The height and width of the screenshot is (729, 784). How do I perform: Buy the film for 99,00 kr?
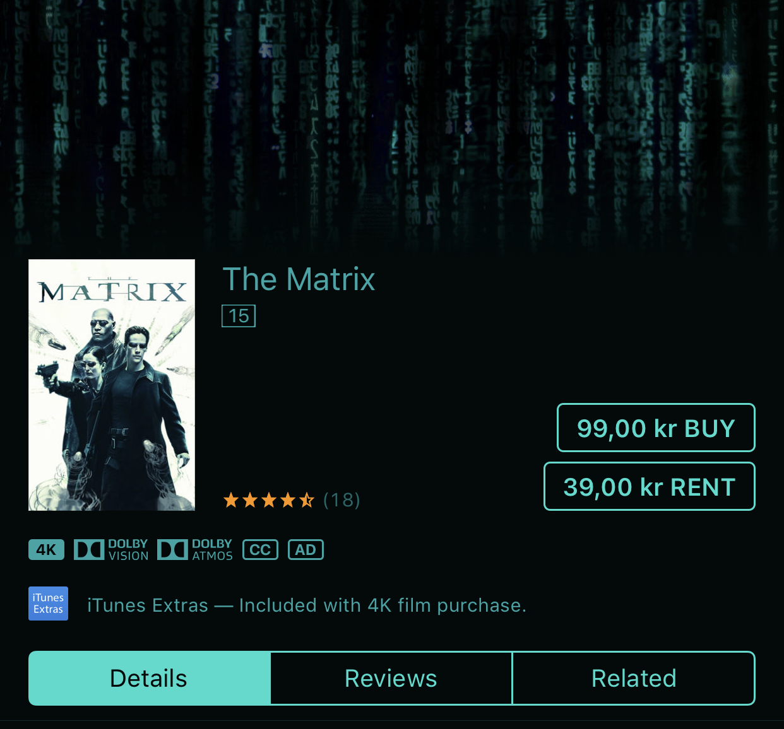pyautogui.click(x=656, y=428)
